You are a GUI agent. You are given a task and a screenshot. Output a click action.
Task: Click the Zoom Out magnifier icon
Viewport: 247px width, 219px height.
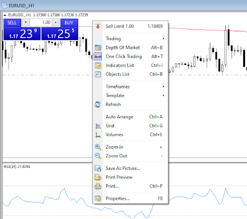click(x=98, y=156)
